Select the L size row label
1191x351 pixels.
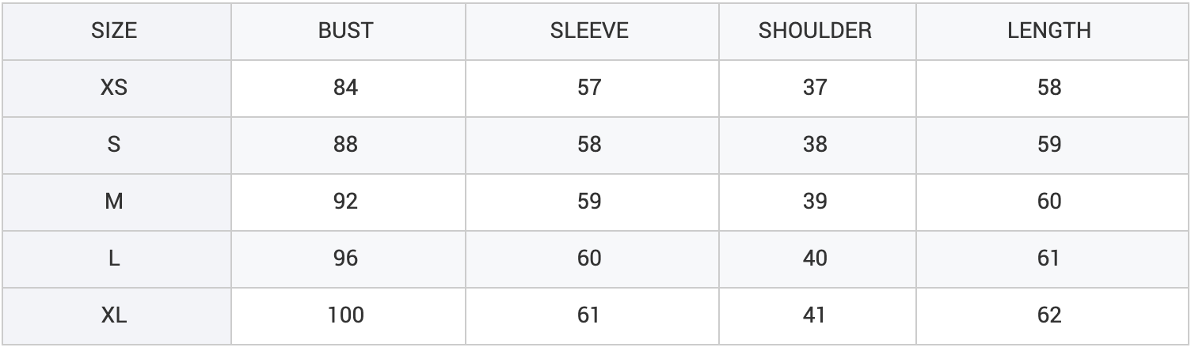tap(115, 259)
